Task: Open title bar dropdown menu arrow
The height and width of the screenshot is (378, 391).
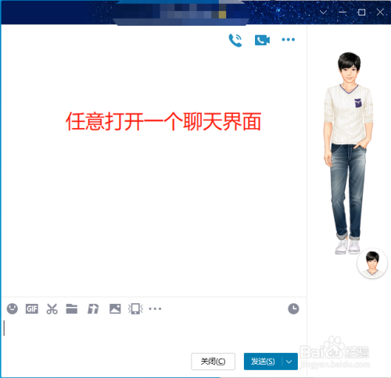Action: tap(323, 12)
